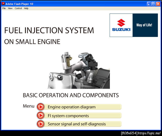Click the Menu label text
This screenshot has width=162, height=136.
point(29,106)
